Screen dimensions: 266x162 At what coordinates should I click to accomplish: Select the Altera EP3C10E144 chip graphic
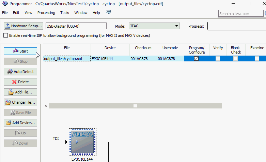coord(82,142)
